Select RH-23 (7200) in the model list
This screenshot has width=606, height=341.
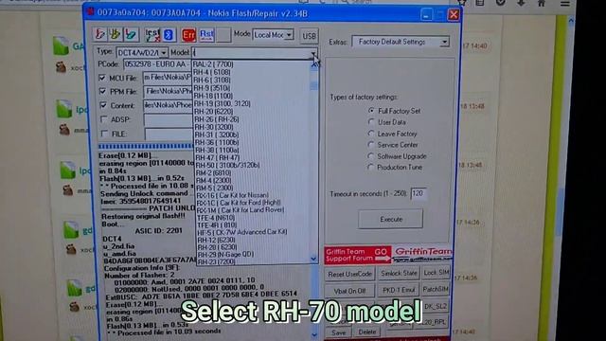pyautogui.click(x=217, y=261)
